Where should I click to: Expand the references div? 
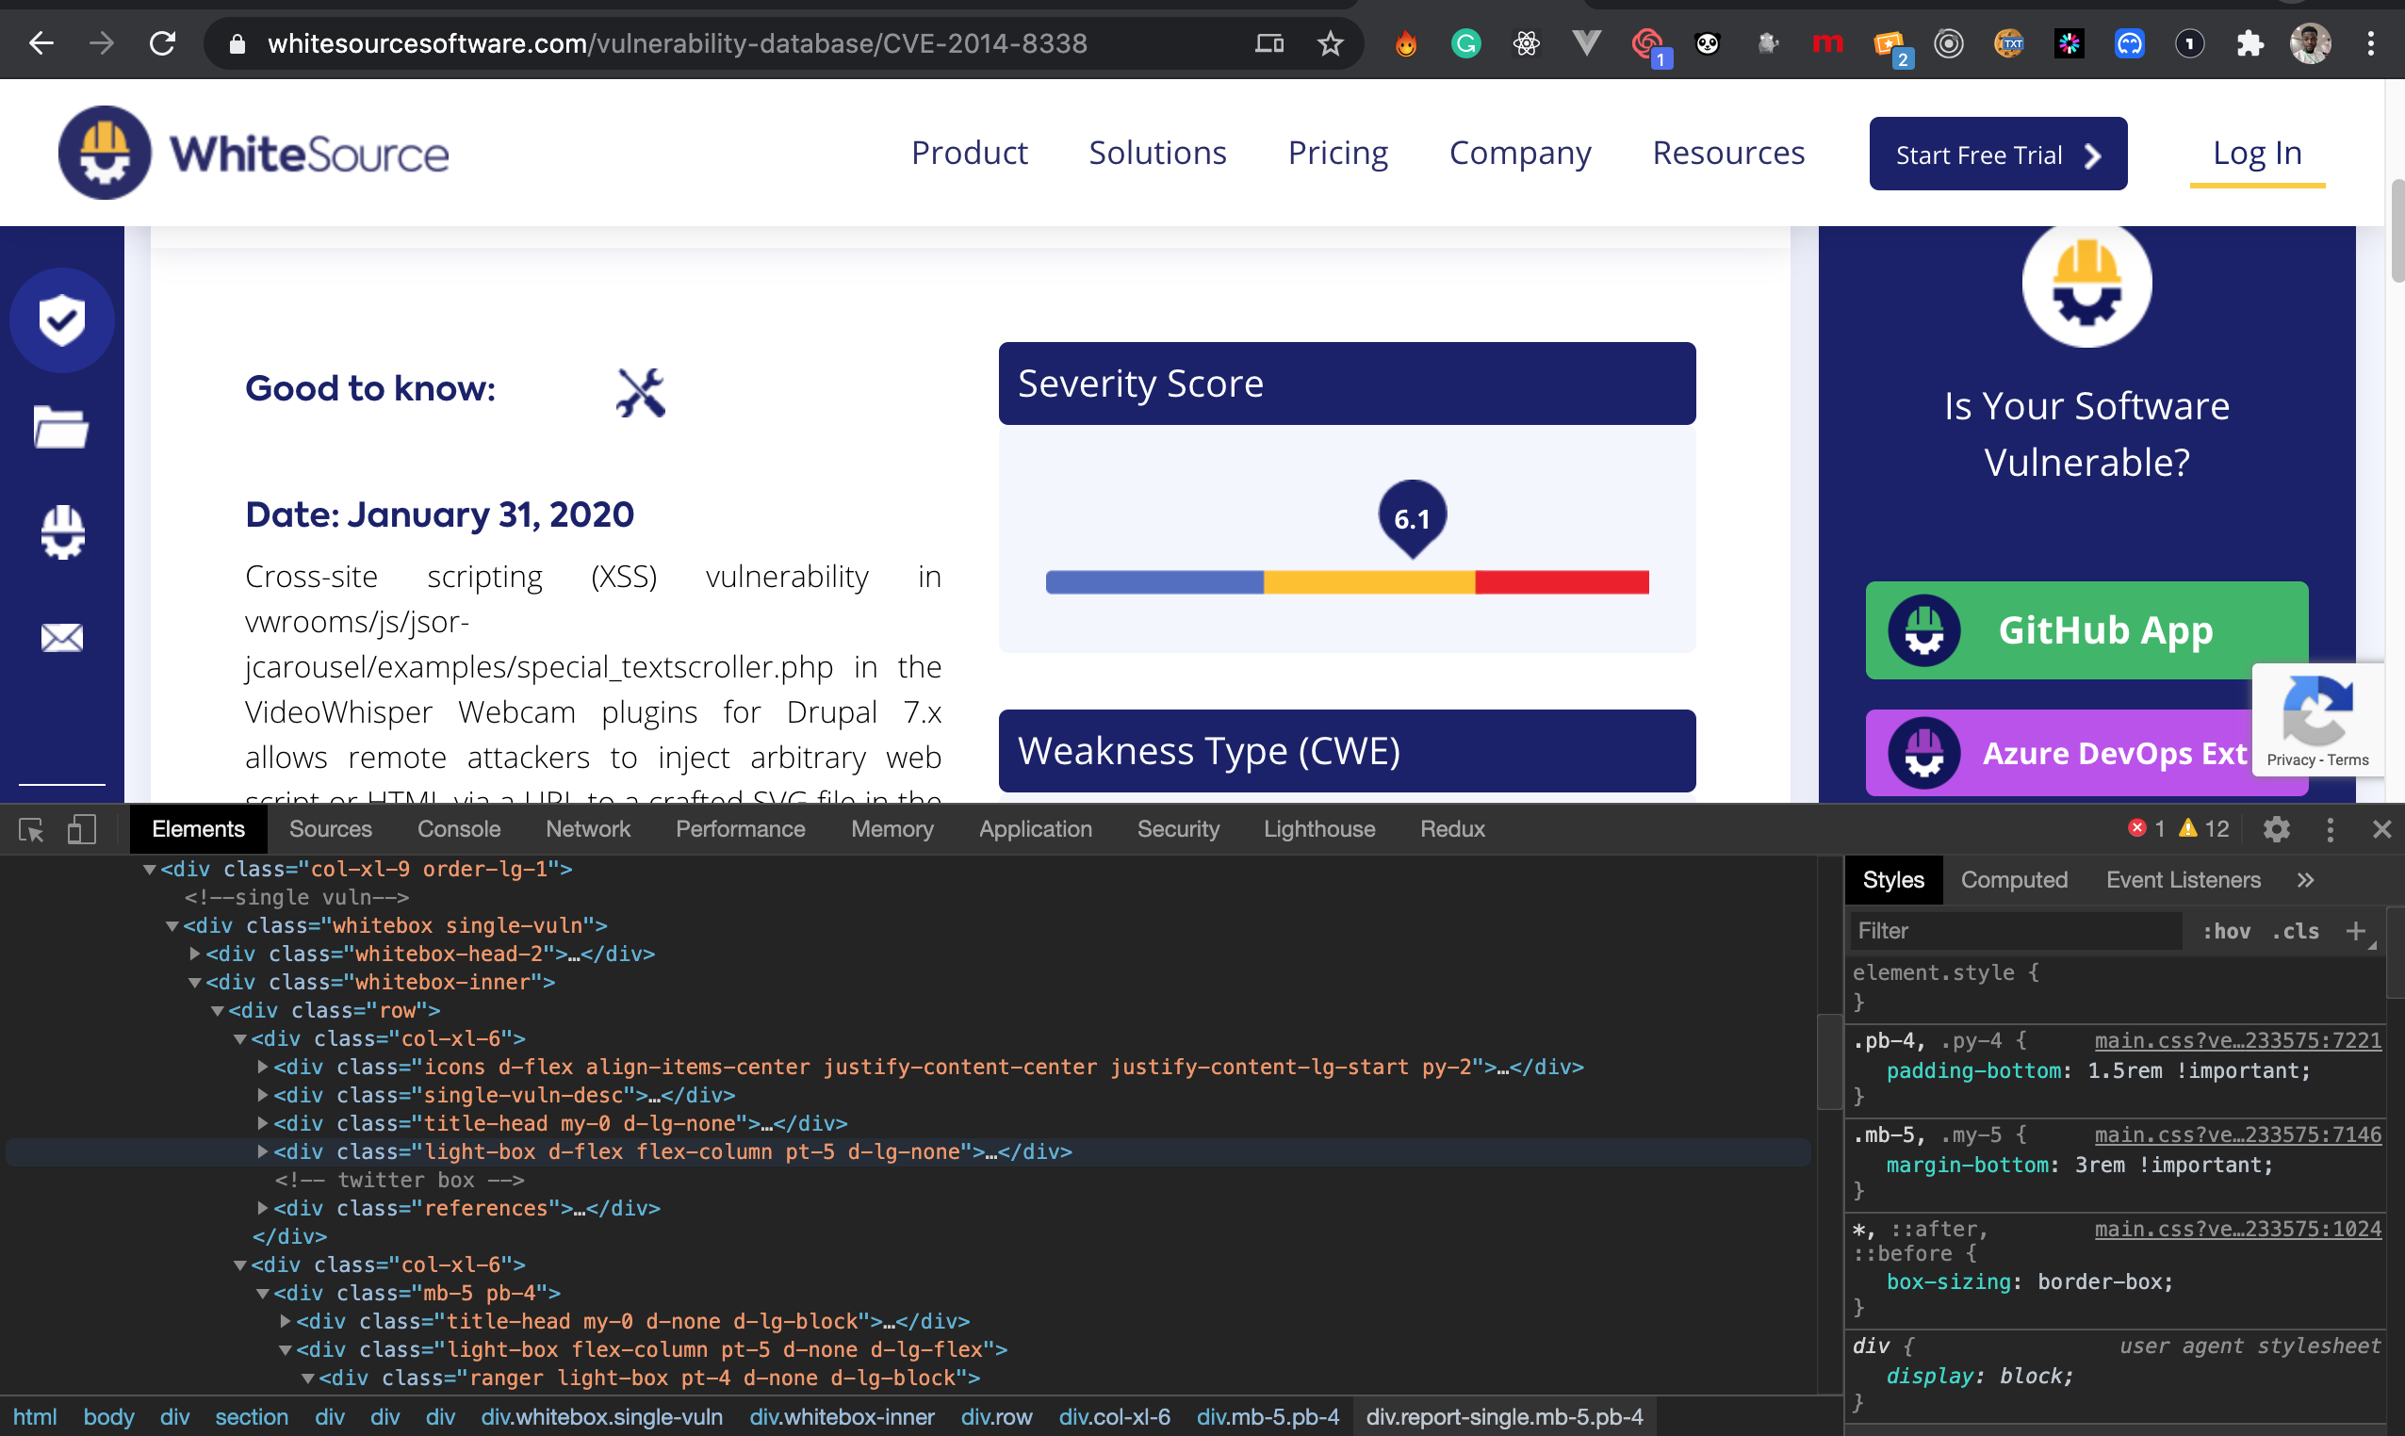pos(262,1209)
